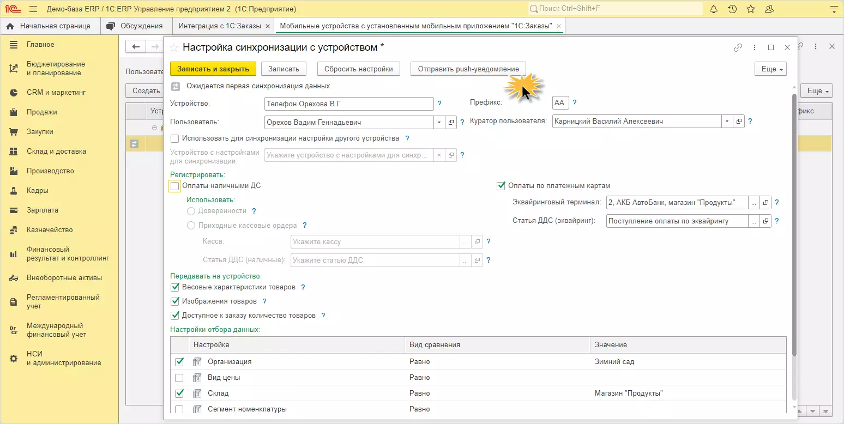844x424 pixels.
Task: Open НСИ и администрирование section
Action: (64, 359)
